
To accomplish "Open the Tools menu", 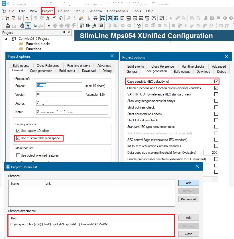I will click(x=137, y=11).
